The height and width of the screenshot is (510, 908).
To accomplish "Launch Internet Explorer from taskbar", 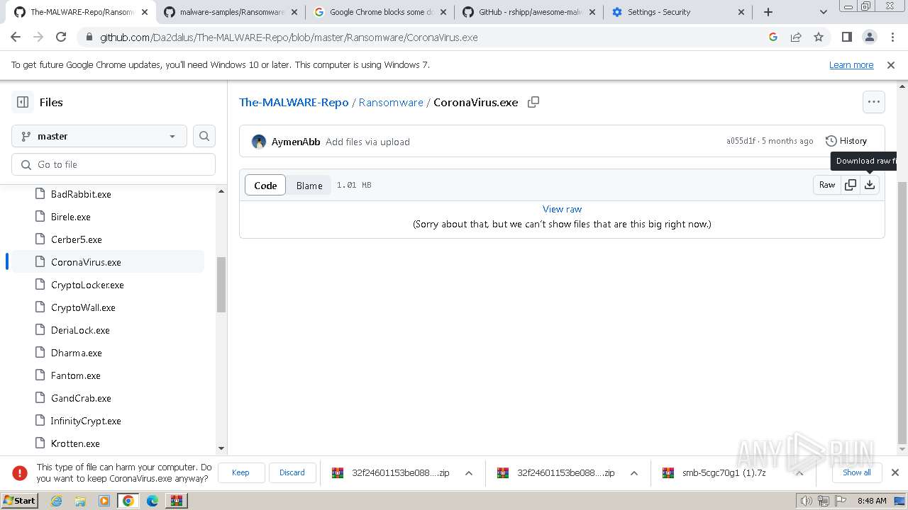I will pos(57,500).
